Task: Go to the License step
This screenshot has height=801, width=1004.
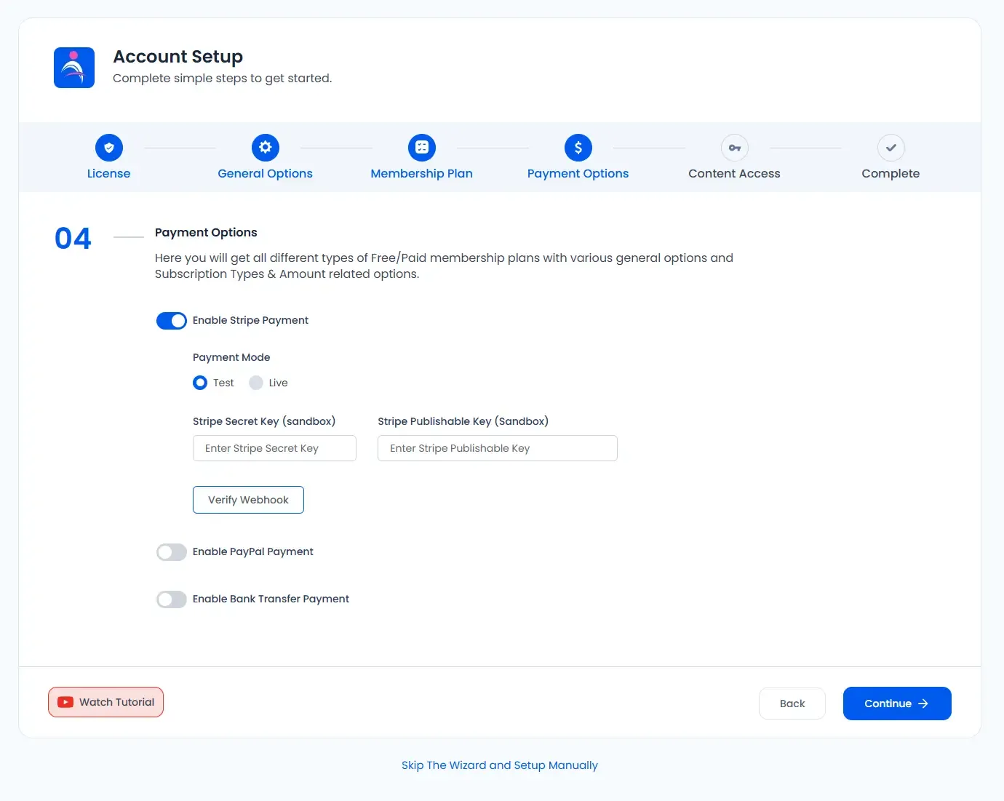Action: tap(109, 173)
